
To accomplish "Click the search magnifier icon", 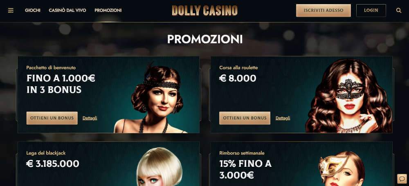I will (x=398, y=11).
